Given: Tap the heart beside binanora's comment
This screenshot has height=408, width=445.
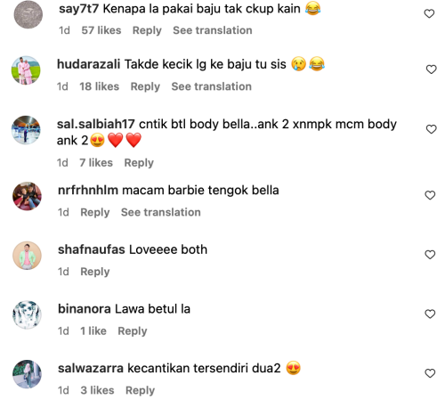Looking at the screenshot, I should pos(430,314).
